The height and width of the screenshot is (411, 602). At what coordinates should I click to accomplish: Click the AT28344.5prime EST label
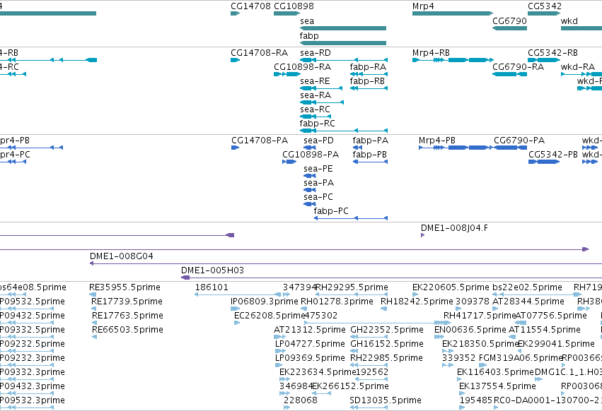point(528,302)
